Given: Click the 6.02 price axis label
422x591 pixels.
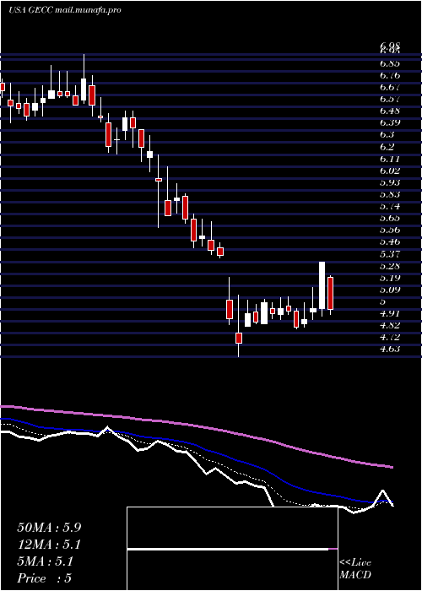Looking at the screenshot, I should (x=390, y=171).
